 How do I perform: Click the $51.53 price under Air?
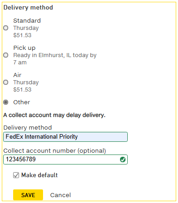point(22,90)
